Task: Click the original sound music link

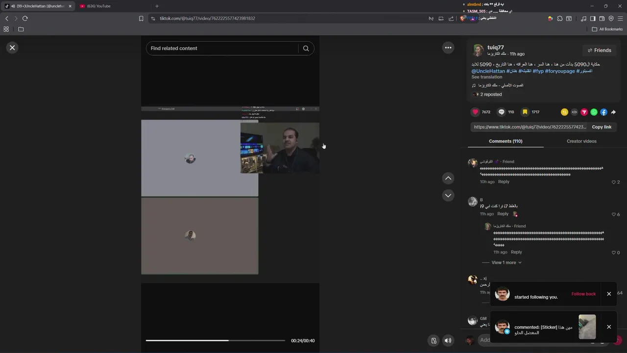Action: pyautogui.click(x=497, y=85)
